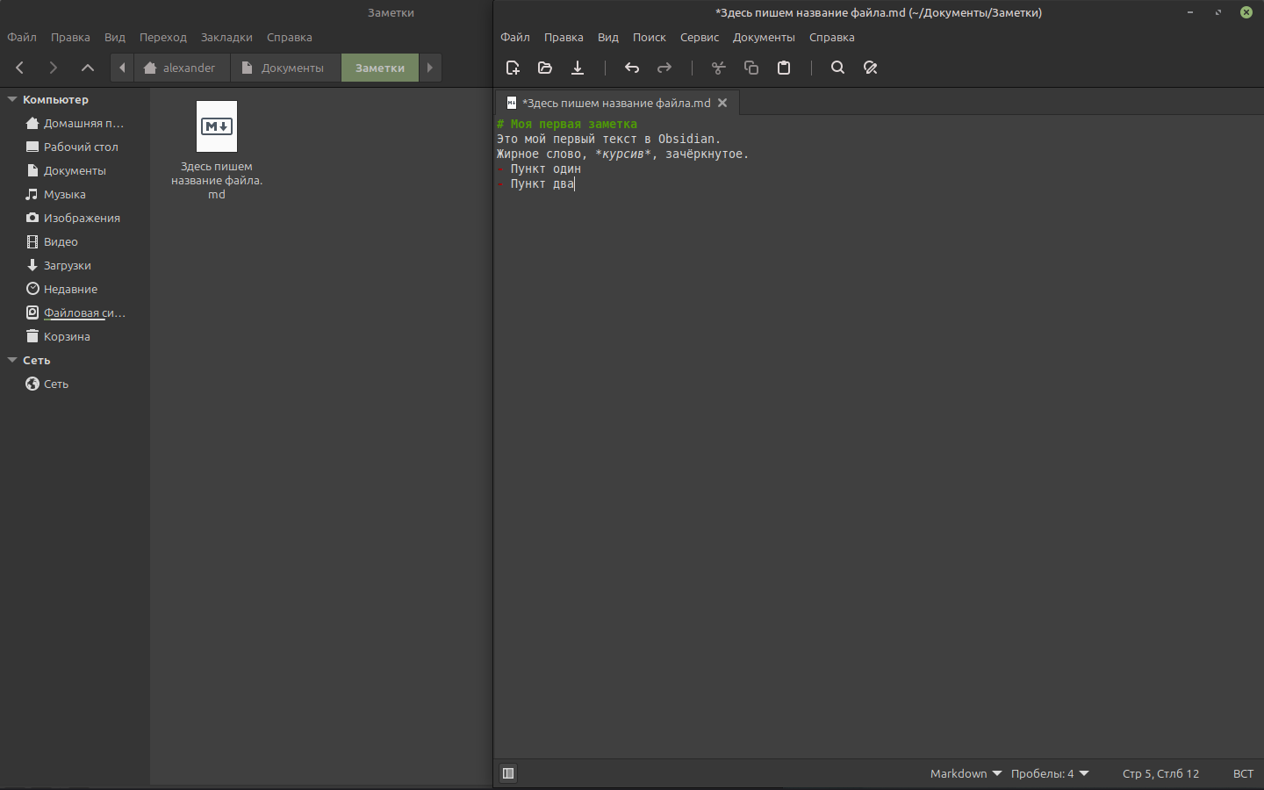Open the Сервис menu in the editor
1264x790 pixels.
(699, 37)
